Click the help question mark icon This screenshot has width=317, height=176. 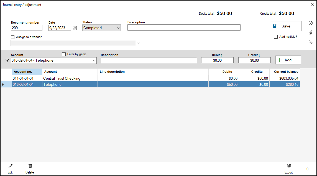pos(311,23)
